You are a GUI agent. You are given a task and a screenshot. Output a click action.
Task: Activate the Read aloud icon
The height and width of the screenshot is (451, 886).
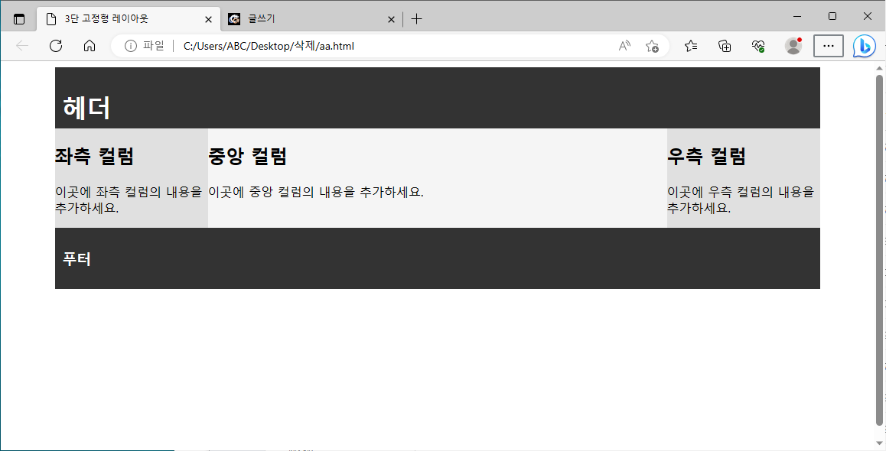pos(624,46)
